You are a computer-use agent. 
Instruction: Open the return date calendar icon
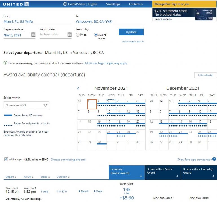point(69,35)
